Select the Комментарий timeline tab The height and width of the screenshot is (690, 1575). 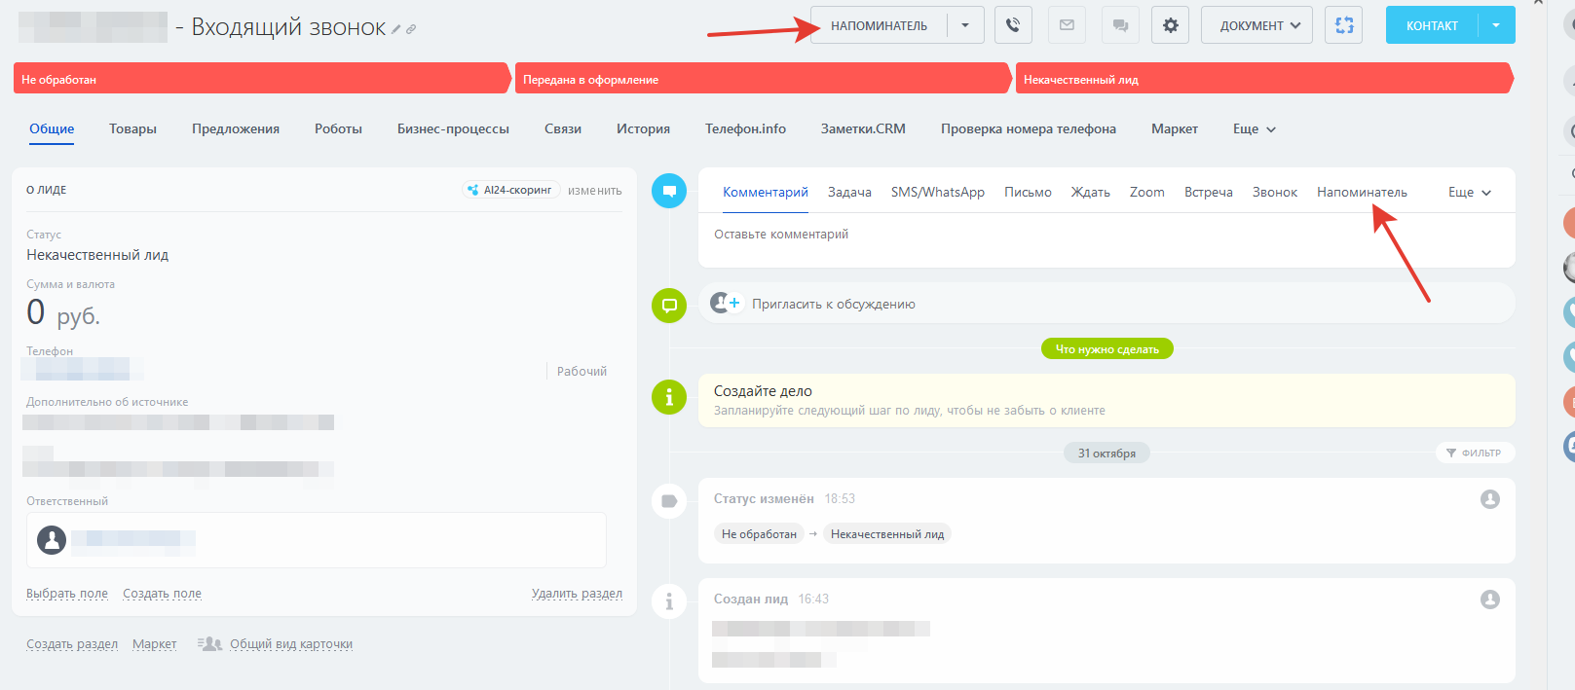click(x=766, y=192)
